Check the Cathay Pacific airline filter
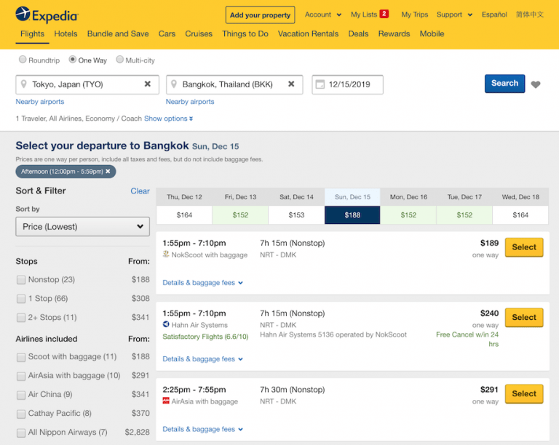 (x=21, y=414)
